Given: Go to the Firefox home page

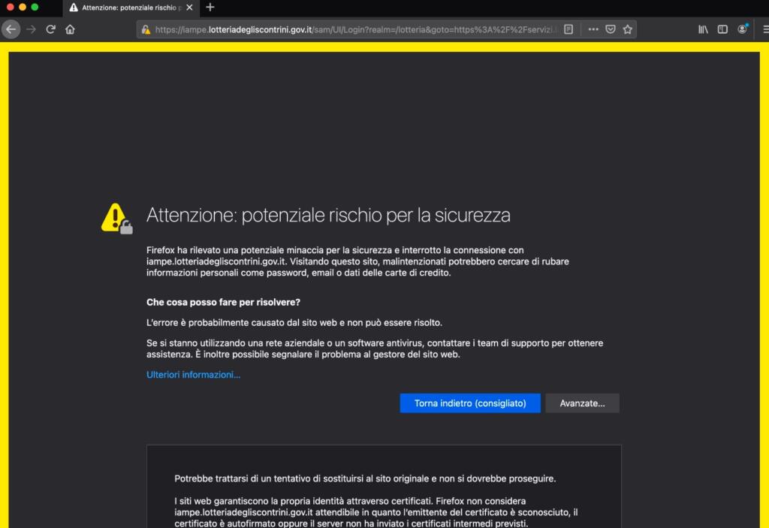Looking at the screenshot, I should point(70,29).
